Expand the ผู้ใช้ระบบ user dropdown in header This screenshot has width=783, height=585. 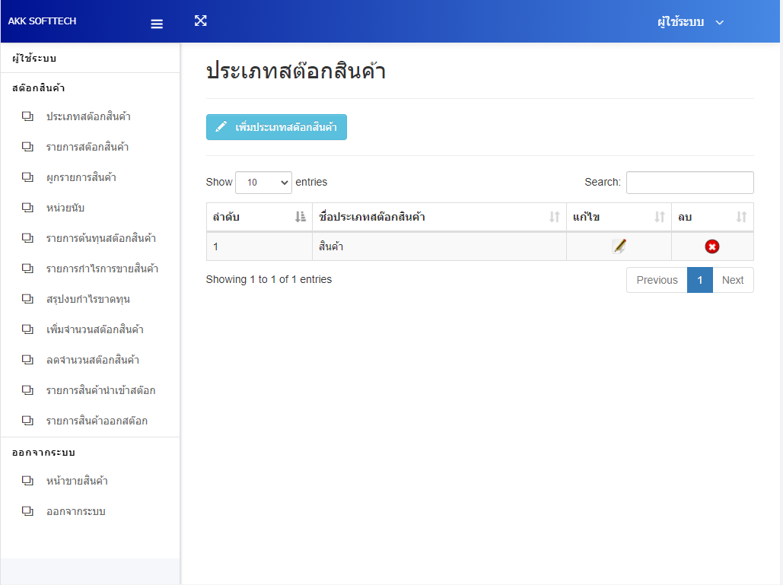[690, 22]
